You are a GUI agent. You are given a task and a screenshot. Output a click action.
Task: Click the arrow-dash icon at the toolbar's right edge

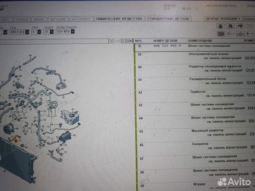tap(250, 34)
